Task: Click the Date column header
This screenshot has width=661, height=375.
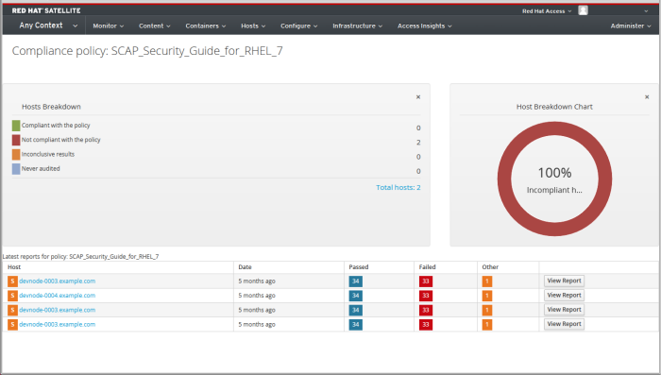Action: click(245, 267)
